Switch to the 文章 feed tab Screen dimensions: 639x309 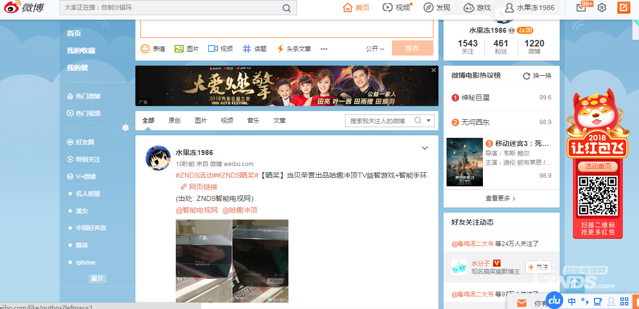(279, 121)
